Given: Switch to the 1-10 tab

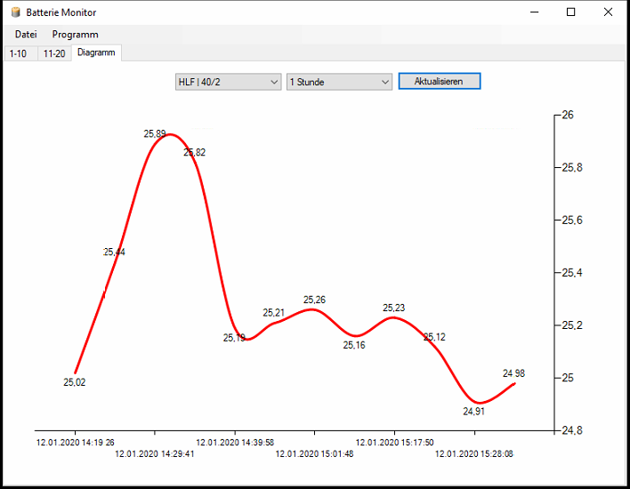Looking at the screenshot, I should [18, 53].
